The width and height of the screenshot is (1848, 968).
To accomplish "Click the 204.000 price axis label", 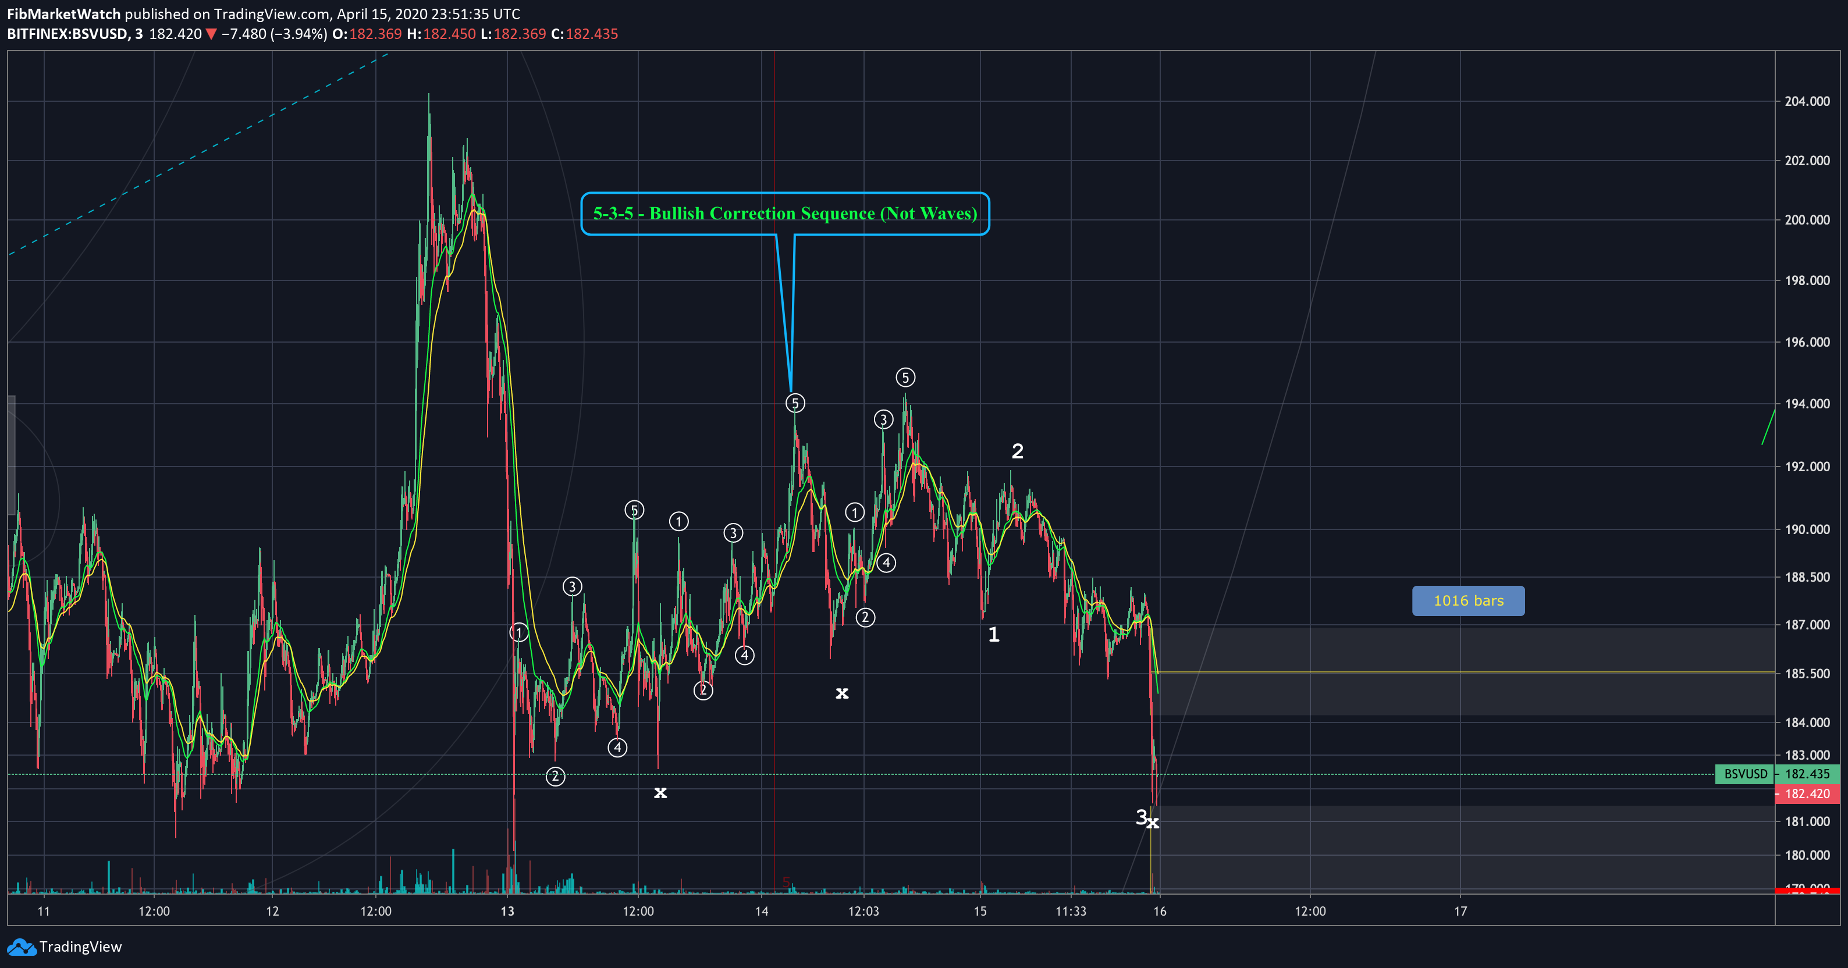I will pos(1806,101).
